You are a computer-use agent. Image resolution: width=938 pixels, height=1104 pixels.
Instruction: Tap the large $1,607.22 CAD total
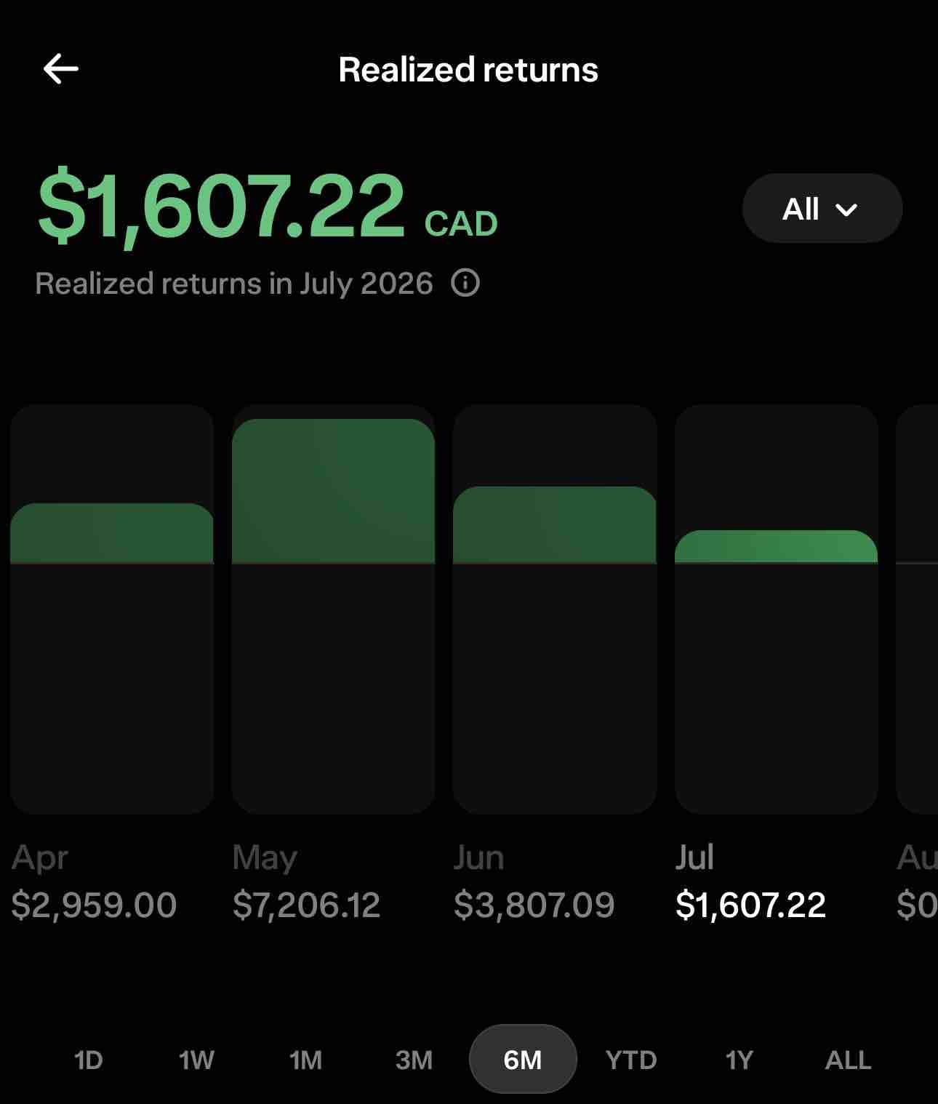[268, 205]
